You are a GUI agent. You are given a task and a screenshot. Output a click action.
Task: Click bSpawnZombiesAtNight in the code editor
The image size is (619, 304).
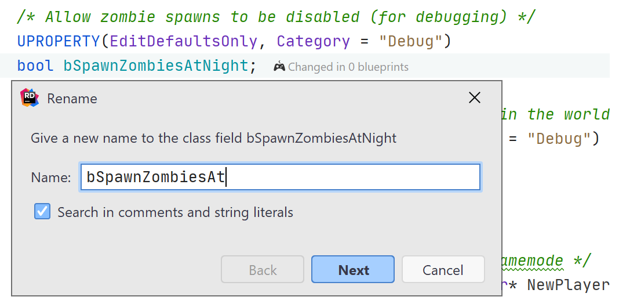coord(156,66)
